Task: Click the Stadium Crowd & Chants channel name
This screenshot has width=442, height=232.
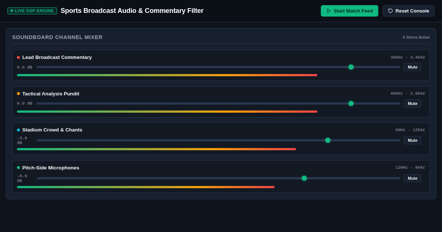Action: pos(52,130)
